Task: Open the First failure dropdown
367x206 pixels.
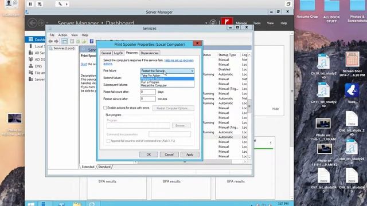Action: tap(167, 71)
